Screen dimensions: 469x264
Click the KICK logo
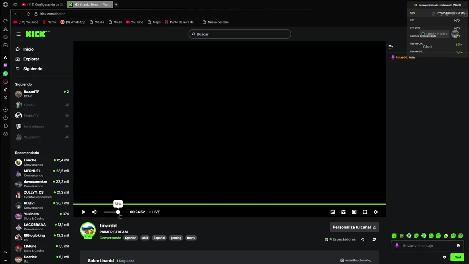[37, 34]
